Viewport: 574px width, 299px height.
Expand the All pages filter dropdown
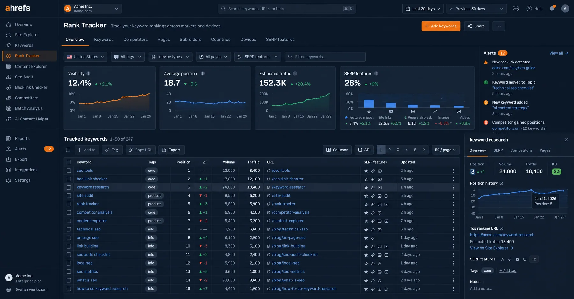point(213,57)
